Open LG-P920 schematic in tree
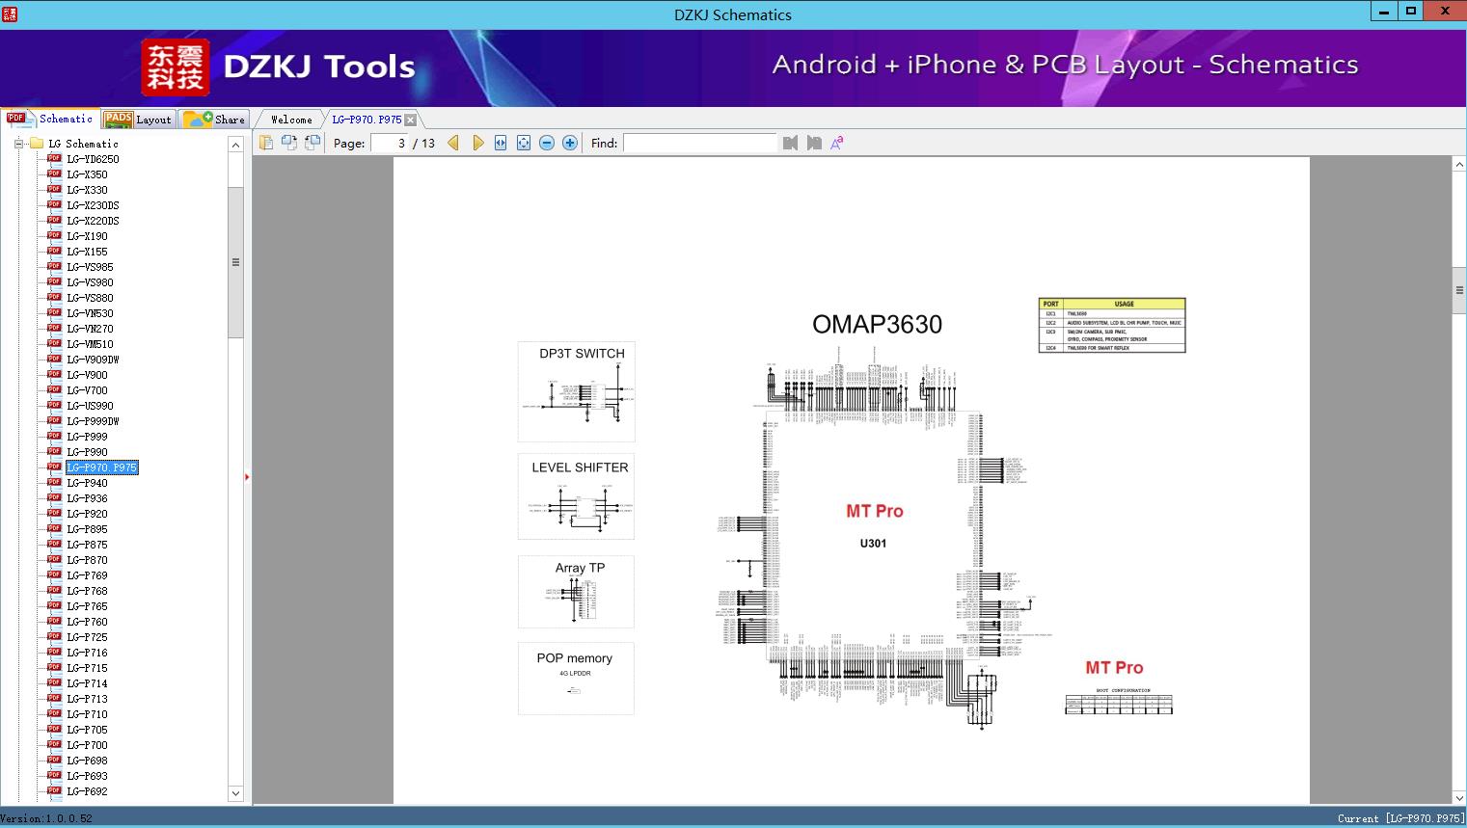Image resolution: width=1467 pixels, height=828 pixels. pos(87,514)
